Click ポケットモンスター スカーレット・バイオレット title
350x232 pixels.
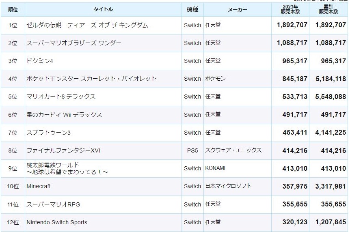91,79
